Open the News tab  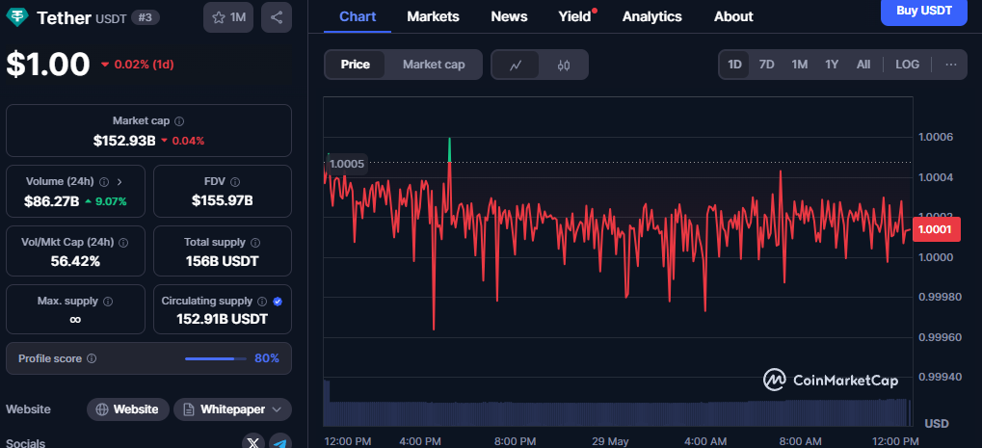click(509, 17)
